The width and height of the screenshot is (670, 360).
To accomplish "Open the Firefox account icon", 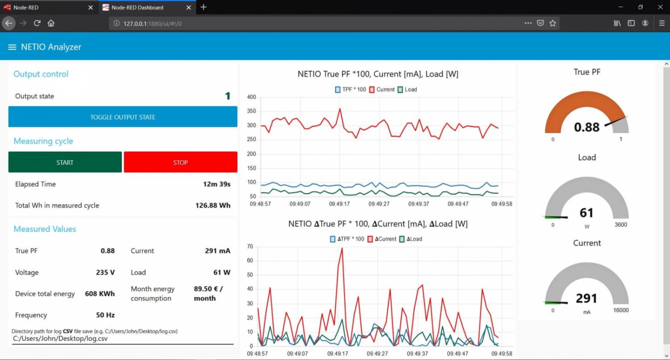I will [645, 23].
